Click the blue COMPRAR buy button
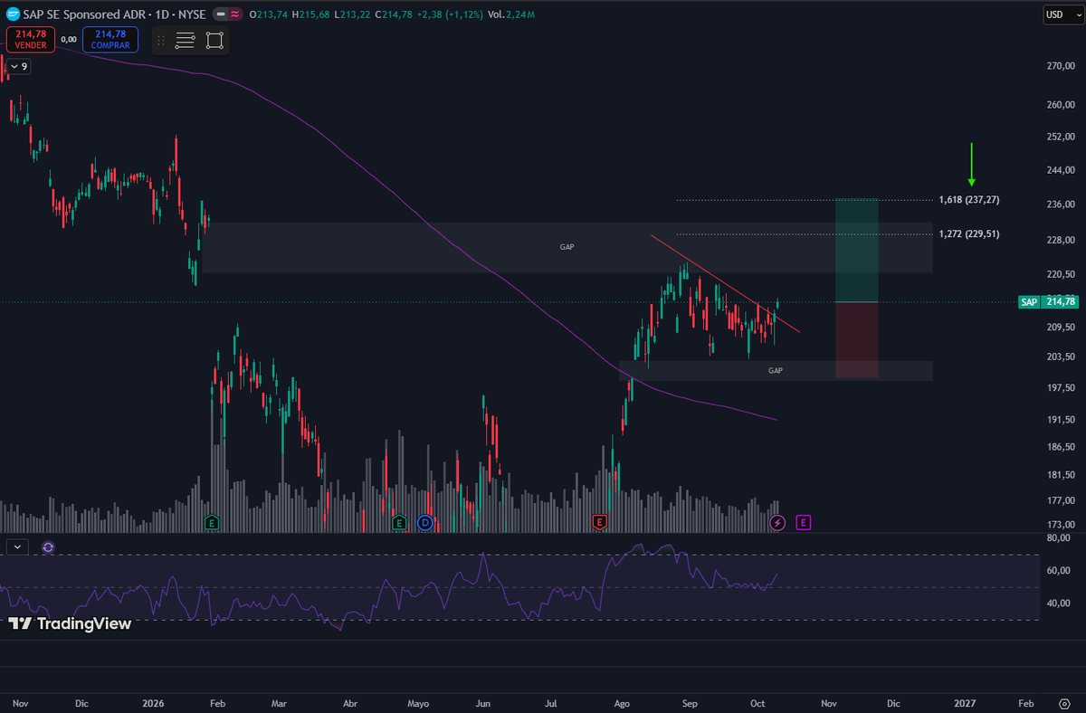 pyautogui.click(x=110, y=39)
